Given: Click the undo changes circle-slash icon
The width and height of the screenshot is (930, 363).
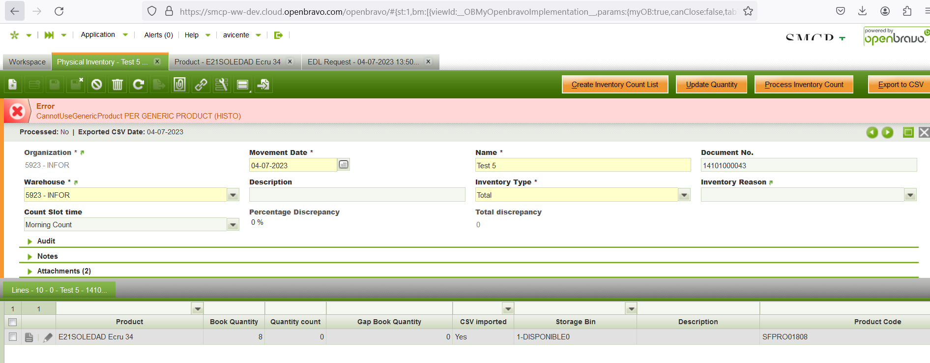Looking at the screenshot, I should coord(97,85).
